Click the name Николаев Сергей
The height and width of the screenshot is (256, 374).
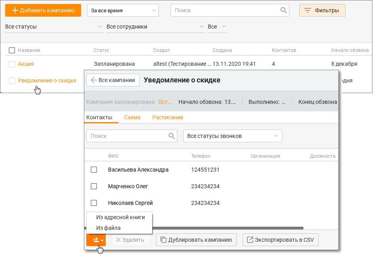(x=130, y=203)
